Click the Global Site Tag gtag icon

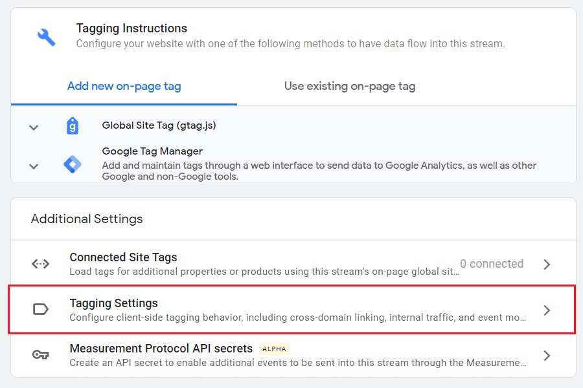click(73, 126)
